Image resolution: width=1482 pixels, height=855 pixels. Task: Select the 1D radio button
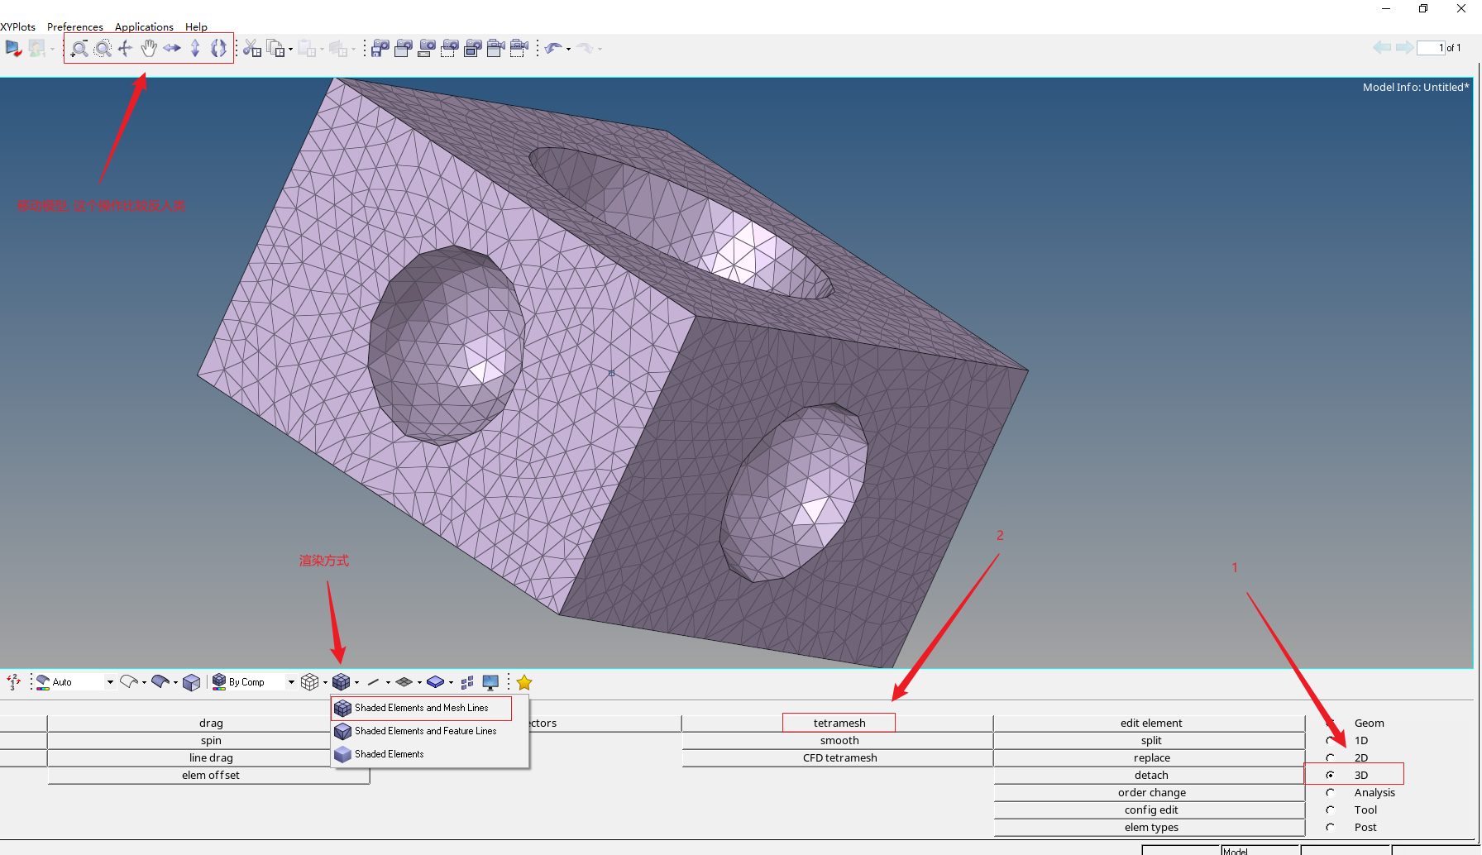1330,740
